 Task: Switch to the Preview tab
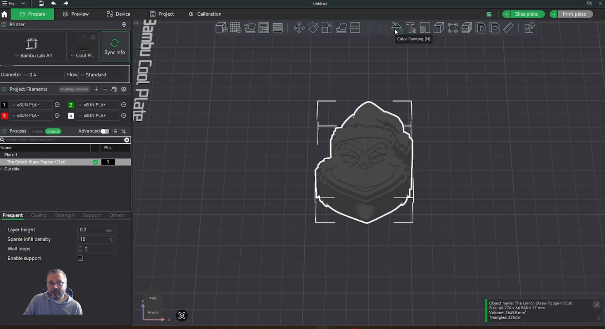click(x=76, y=14)
